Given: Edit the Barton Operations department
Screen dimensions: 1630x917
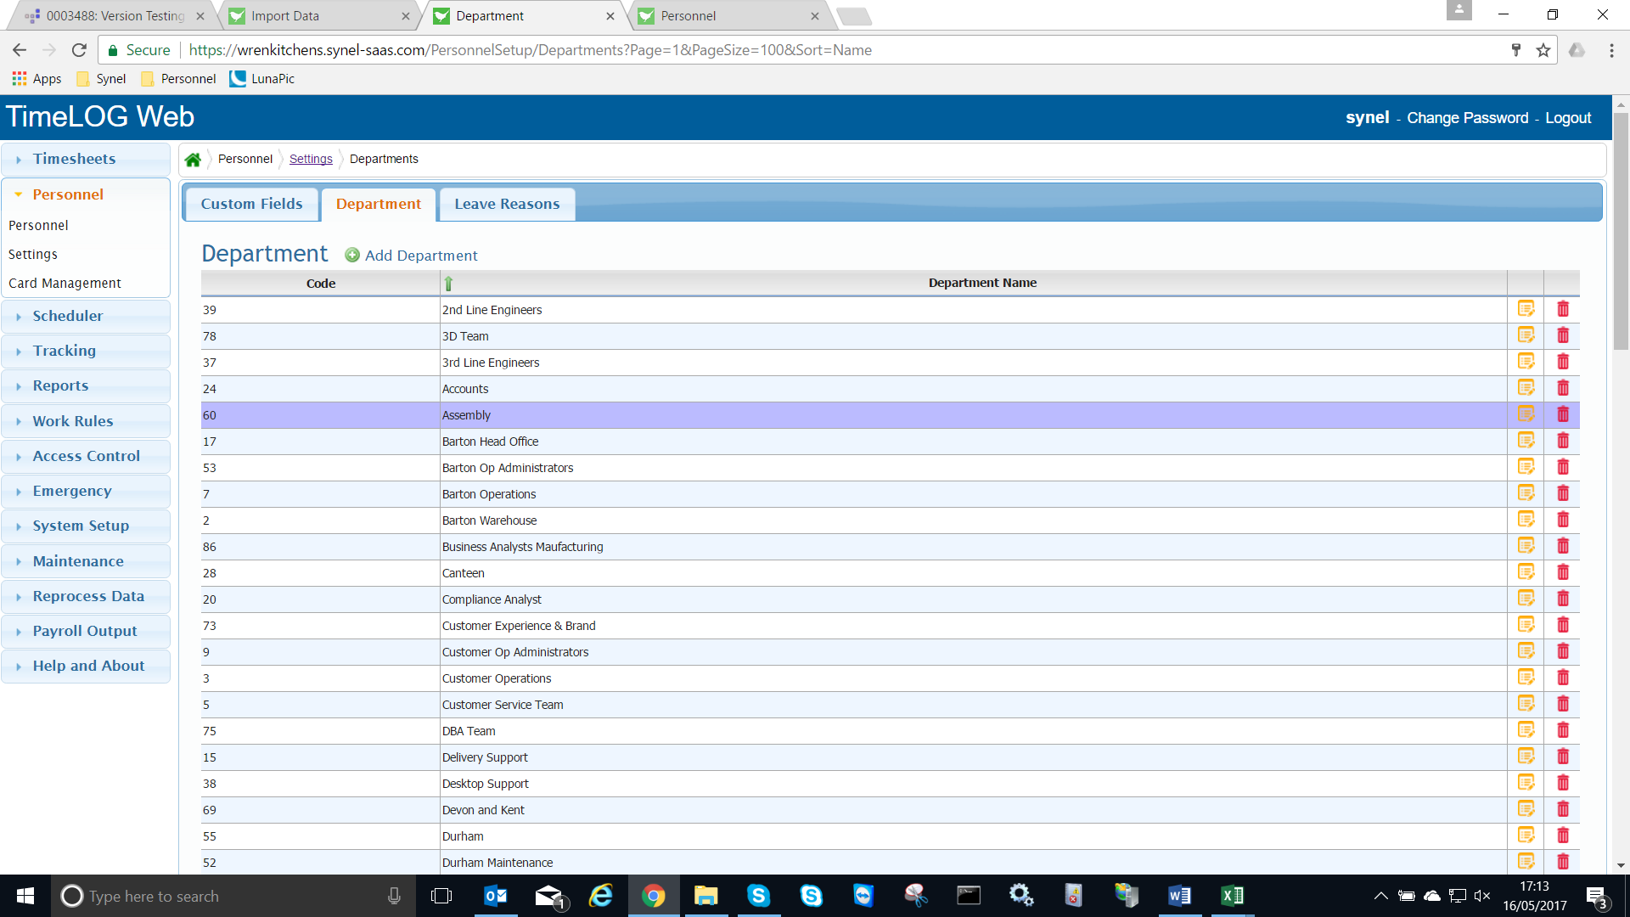Looking at the screenshot, I should [x=1526, y=493].
